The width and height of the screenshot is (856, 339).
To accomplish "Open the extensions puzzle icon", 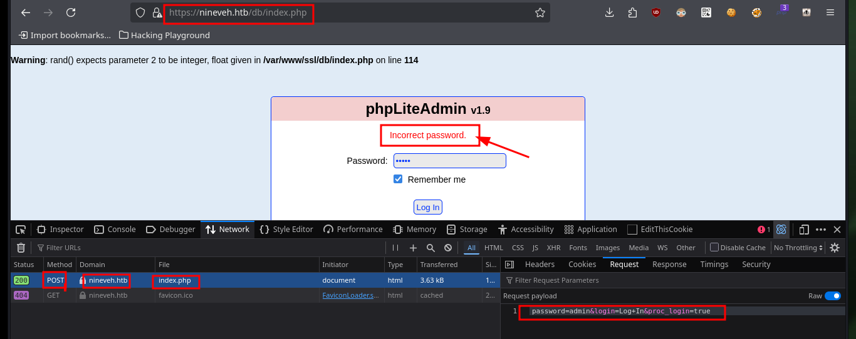I will pos(632,13).
